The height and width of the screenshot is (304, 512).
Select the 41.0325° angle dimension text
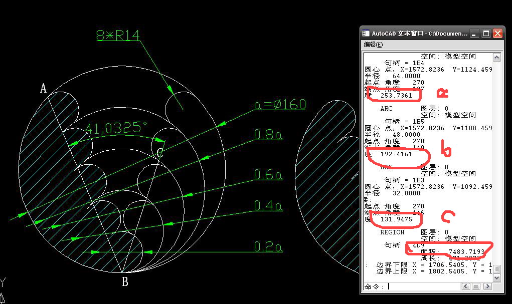click(x=116, y=128)
